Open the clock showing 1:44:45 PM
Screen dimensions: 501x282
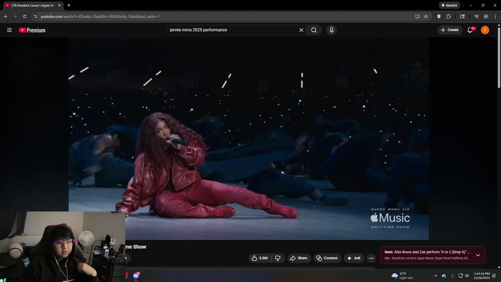(x=482, y=276)
